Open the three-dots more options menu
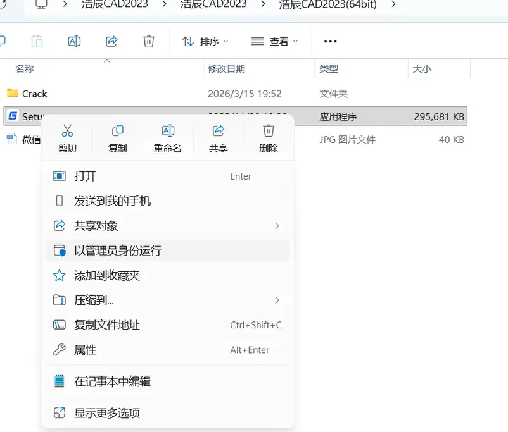This screenshot has width=508, height=432. tap(330, 41)
